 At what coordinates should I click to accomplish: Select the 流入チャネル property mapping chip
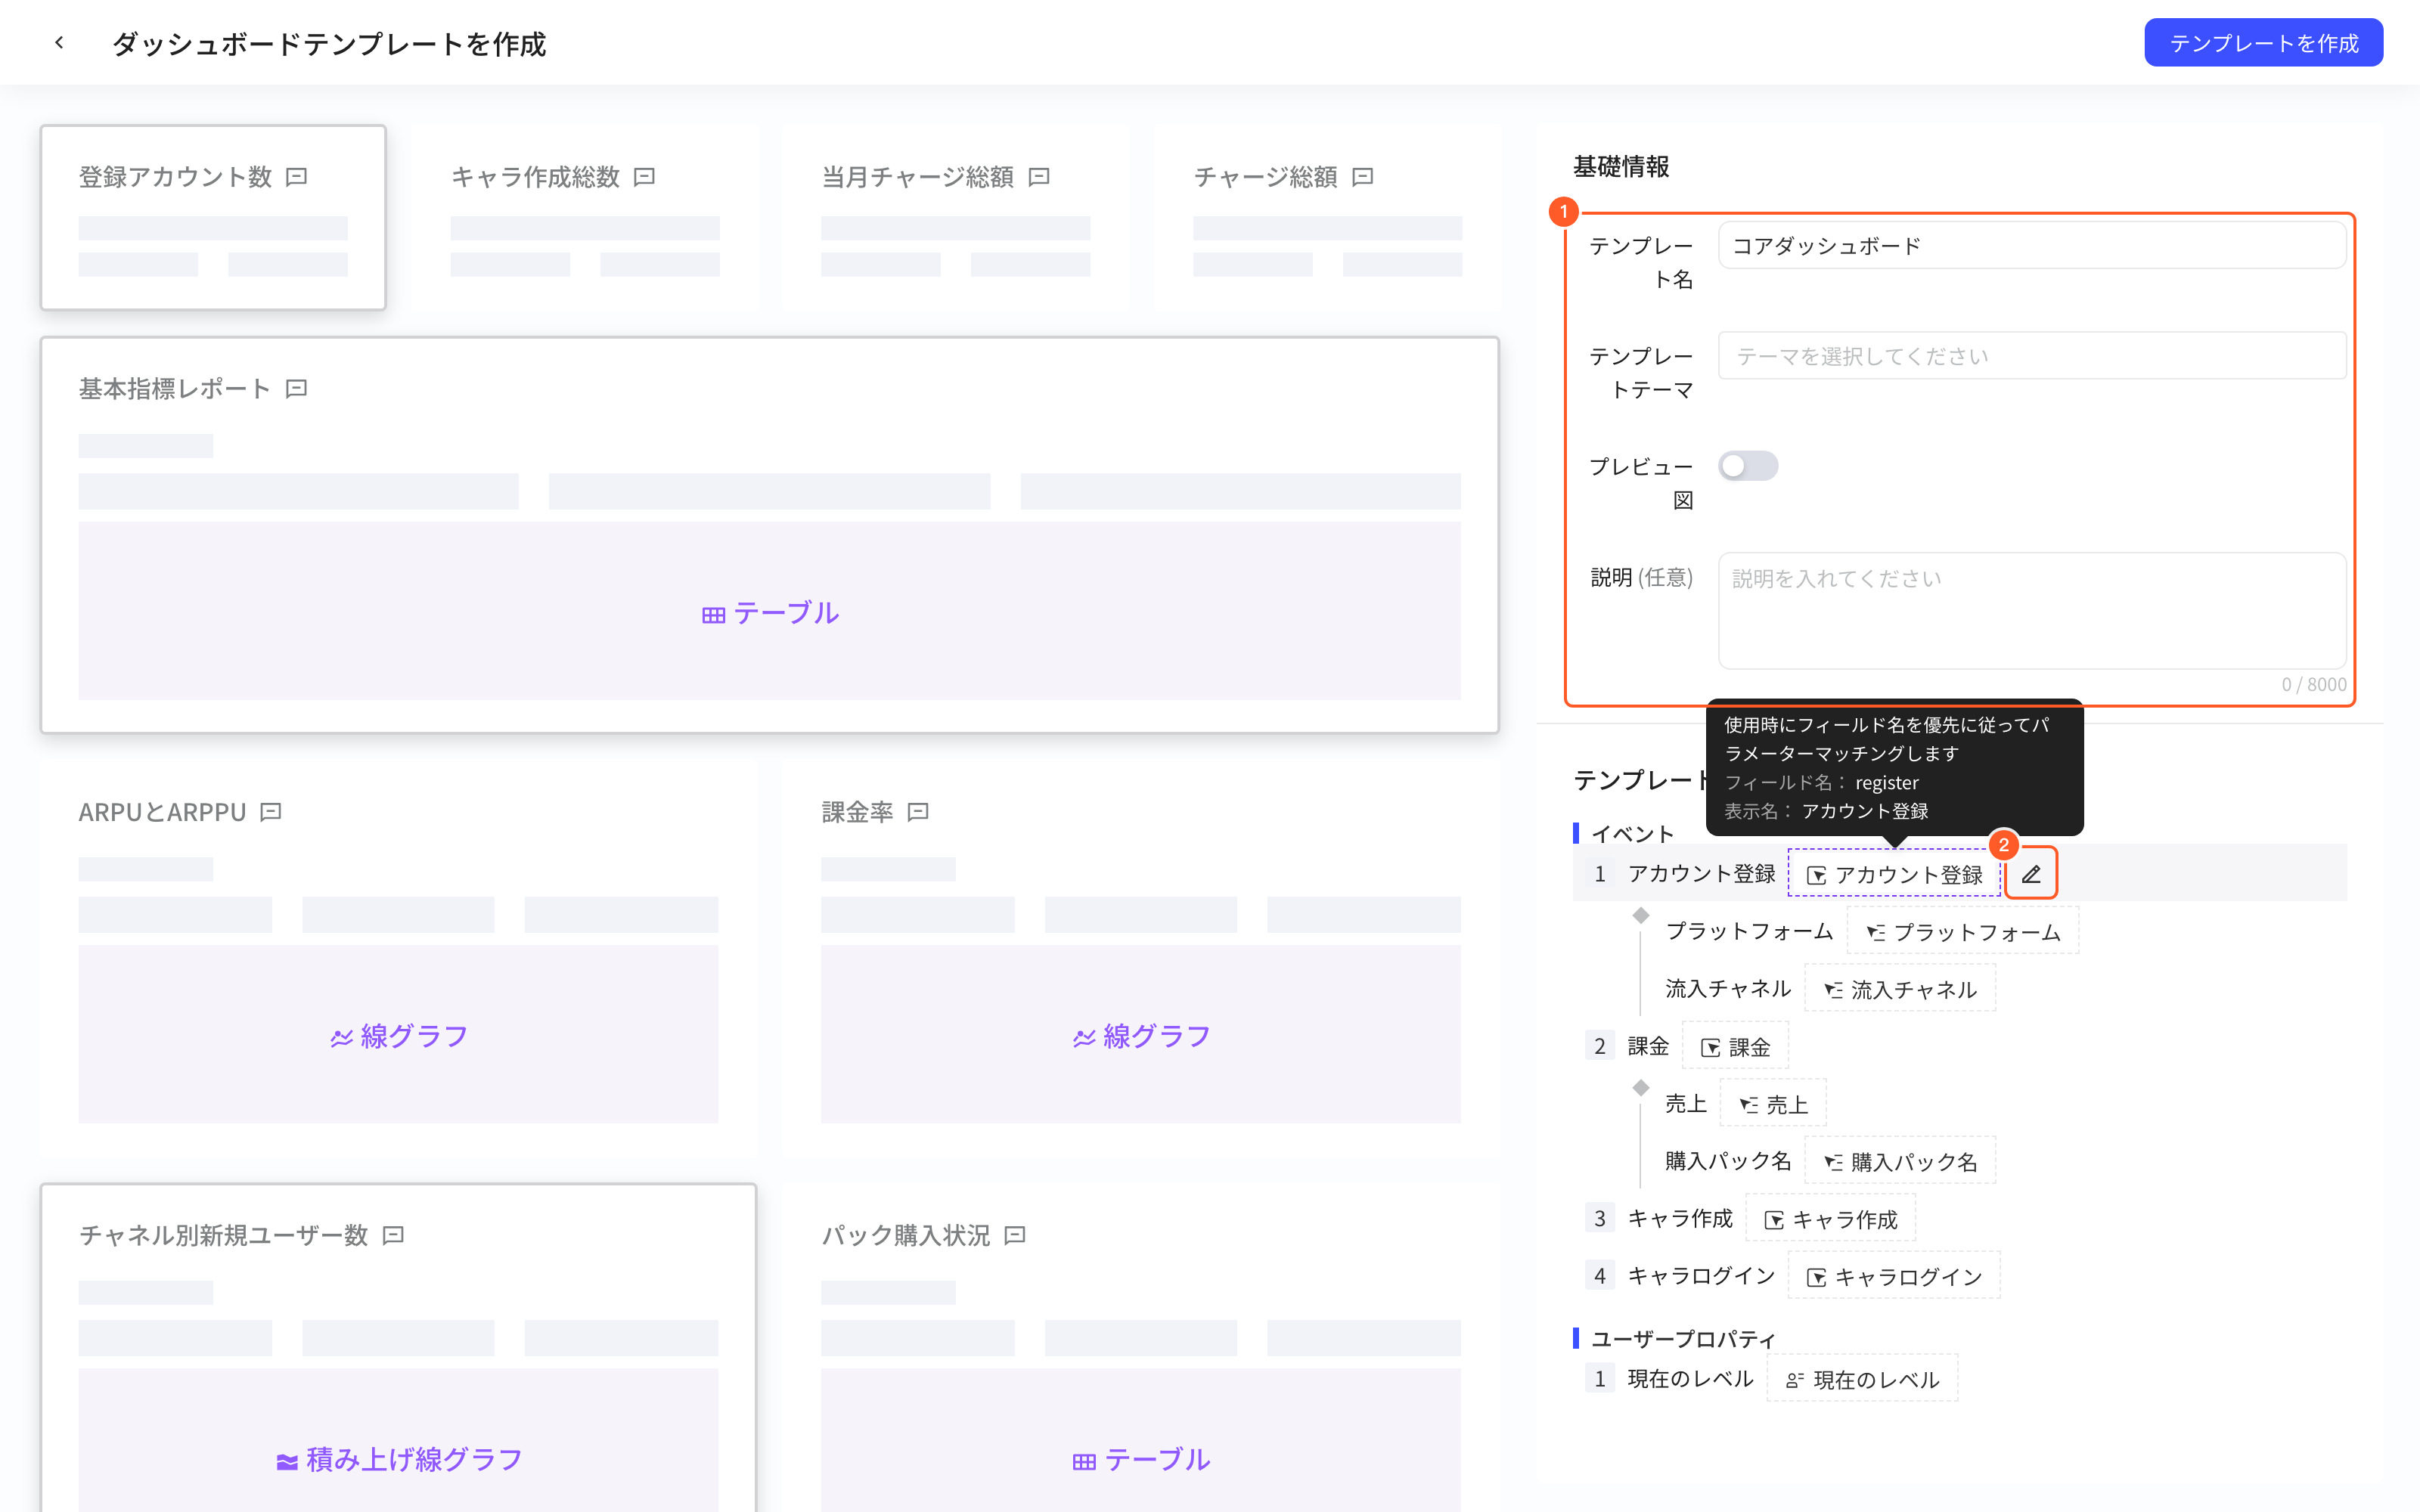[x=1899, y=989]
